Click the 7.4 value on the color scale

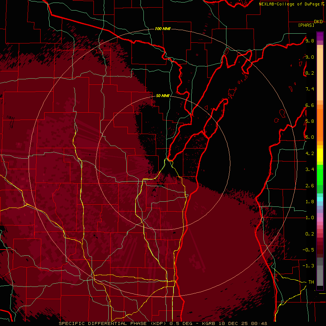point(310,89)
